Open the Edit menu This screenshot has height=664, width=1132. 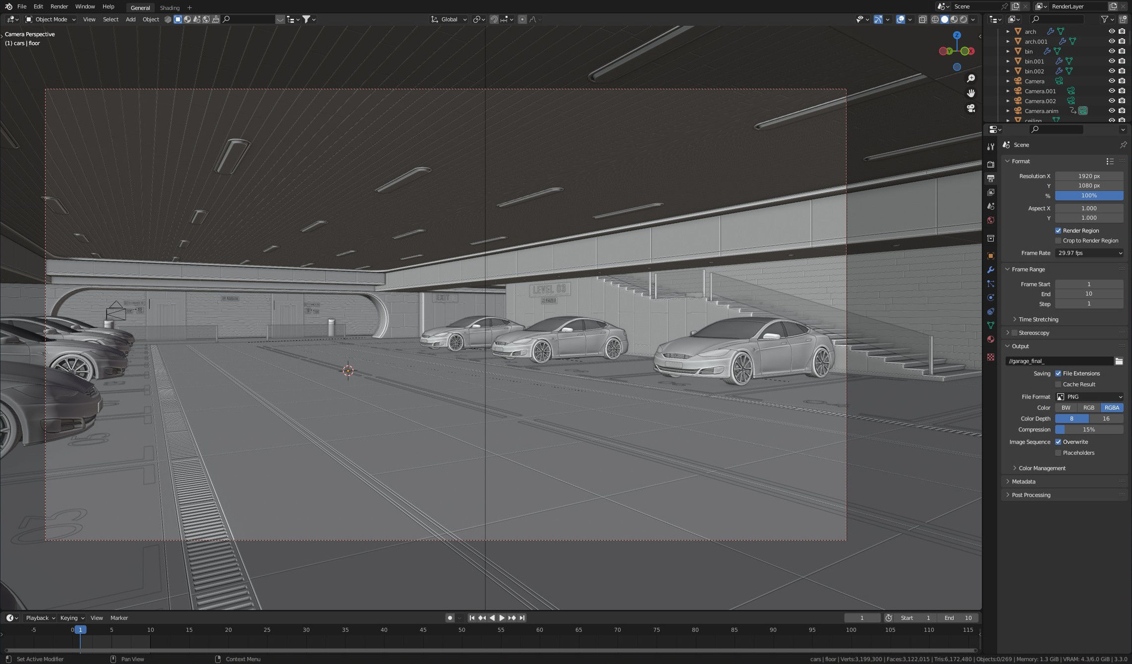coord(38,6)
